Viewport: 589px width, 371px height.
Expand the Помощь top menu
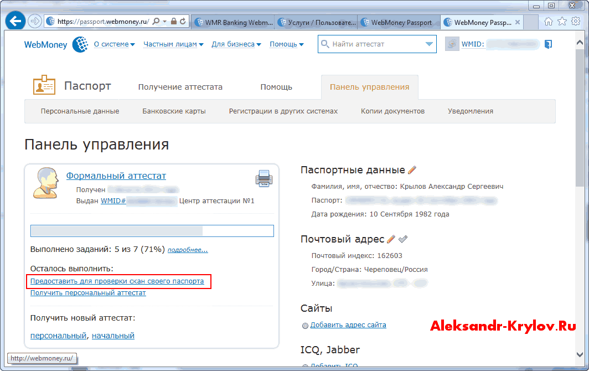click(287, 44)
